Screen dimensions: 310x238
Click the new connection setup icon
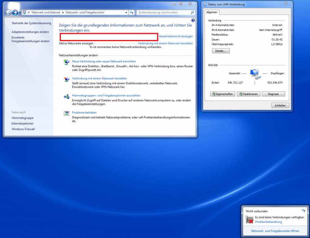(x=67, y=62)
